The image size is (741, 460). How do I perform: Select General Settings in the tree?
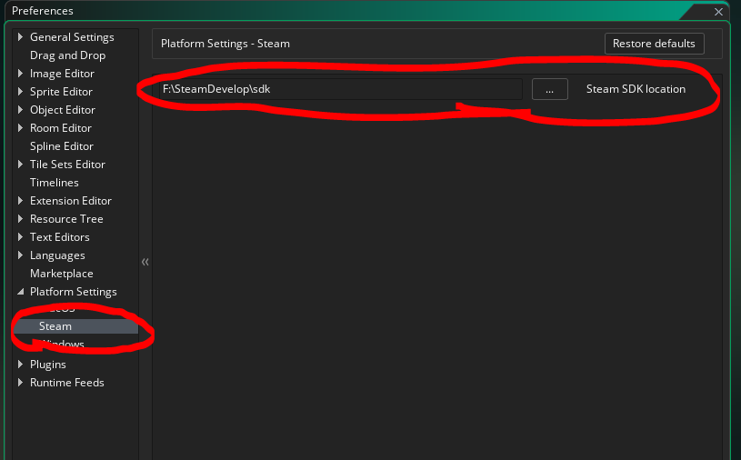(72, 37)
